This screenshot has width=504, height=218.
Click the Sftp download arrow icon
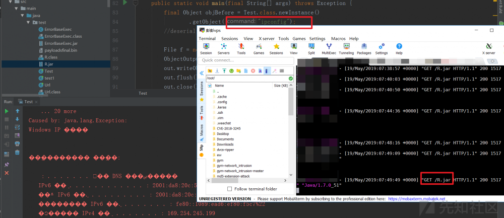[217, 70]
